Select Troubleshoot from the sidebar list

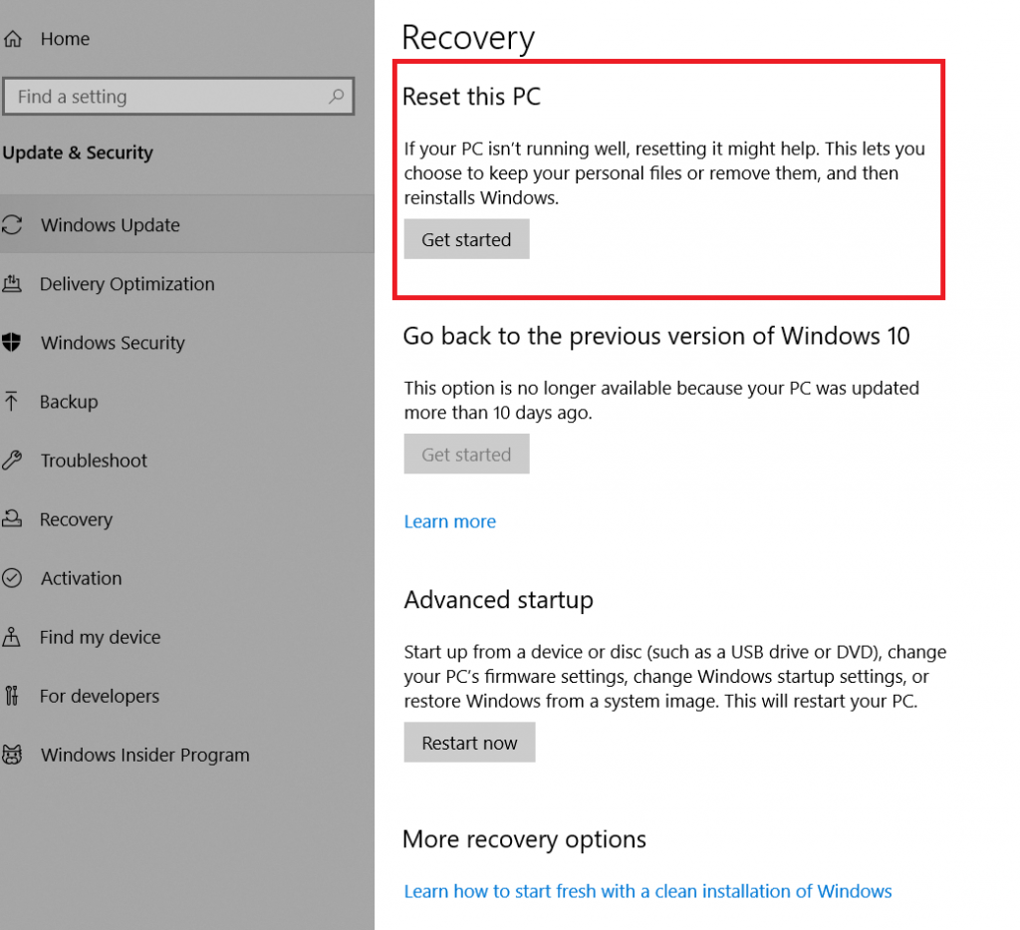pyautogui.click(x=95, y=461)
